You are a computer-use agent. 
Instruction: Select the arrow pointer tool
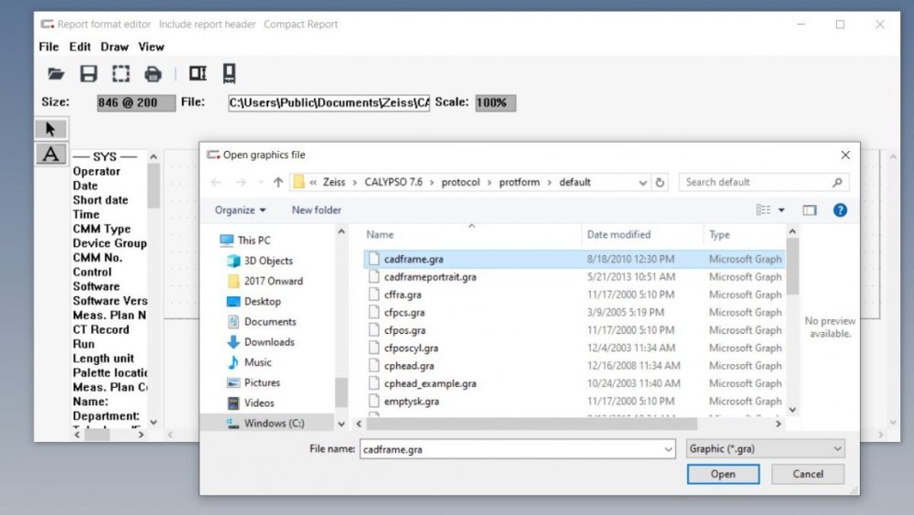point(50,129)
